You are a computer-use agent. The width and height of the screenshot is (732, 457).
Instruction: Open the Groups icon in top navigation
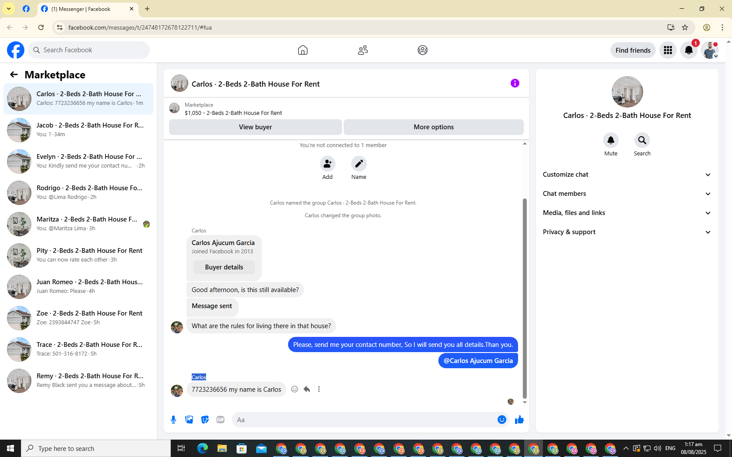[x=423, y=50]
